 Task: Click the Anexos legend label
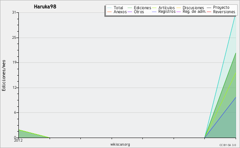tap(120, 12)
